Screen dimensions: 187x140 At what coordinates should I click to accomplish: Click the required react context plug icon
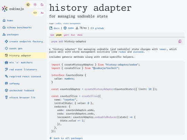click(6, 76)
